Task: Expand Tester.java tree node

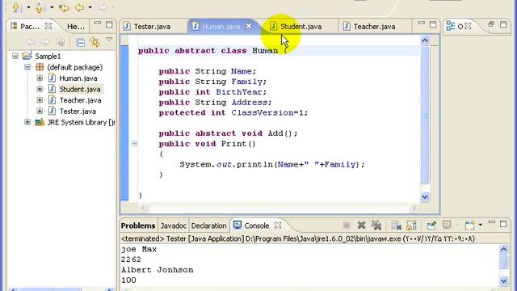Action: [40, 112]
